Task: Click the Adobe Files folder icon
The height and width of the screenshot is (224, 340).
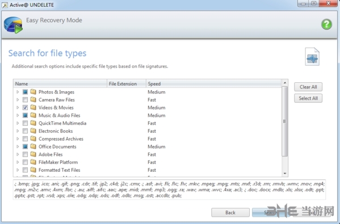Action: coord(33,154)
